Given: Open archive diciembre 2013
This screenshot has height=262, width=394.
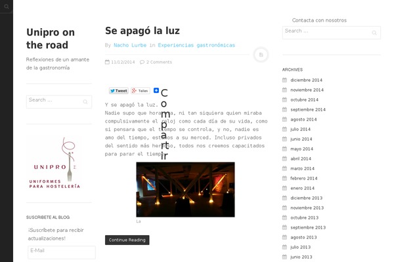Looking at the screenshot, I should (x=306, y=198).
